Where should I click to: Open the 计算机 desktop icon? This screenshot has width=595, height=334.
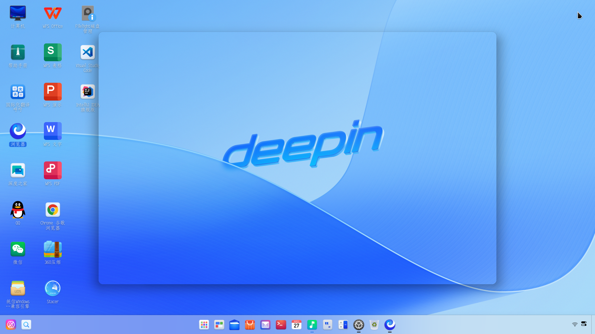pyautogui.click(x=18, y=13)
